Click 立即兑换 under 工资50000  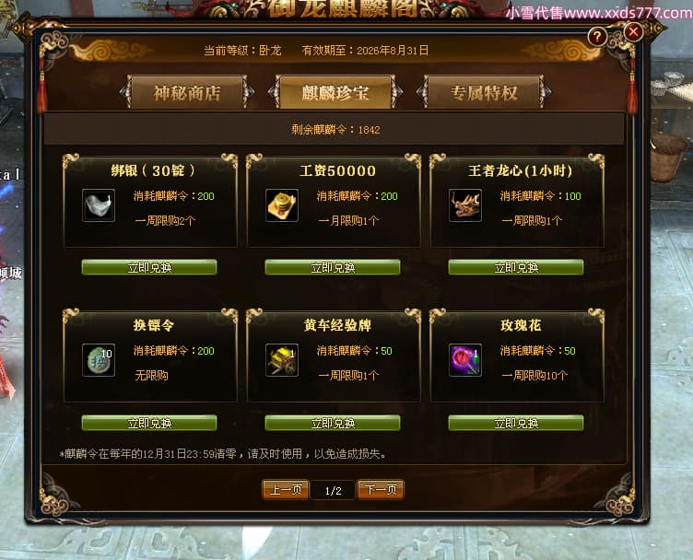click(333, 267)
